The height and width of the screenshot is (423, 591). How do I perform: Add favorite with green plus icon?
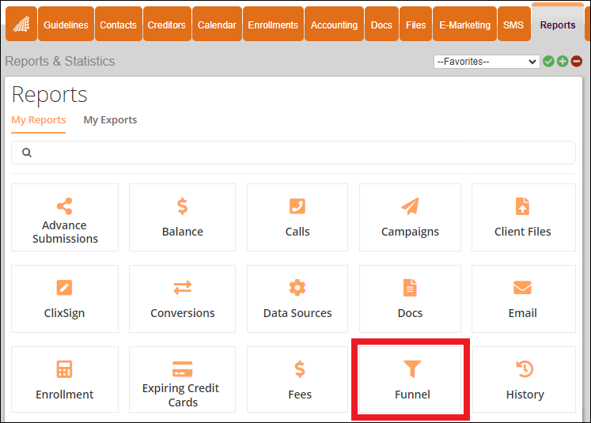[x=563, y=62]
